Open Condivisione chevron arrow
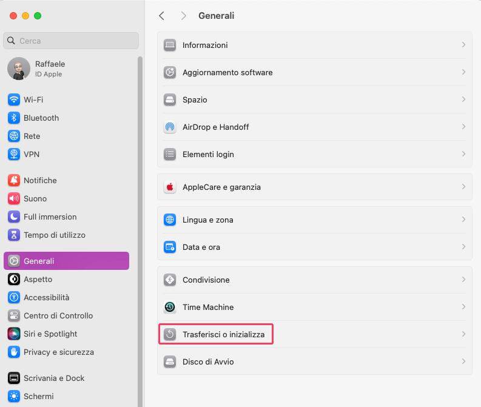This screenshot has height=407, width=481. point(463,280)
